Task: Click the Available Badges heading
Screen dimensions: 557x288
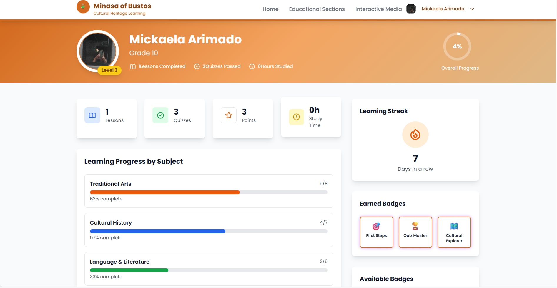Action: (386, 279)
